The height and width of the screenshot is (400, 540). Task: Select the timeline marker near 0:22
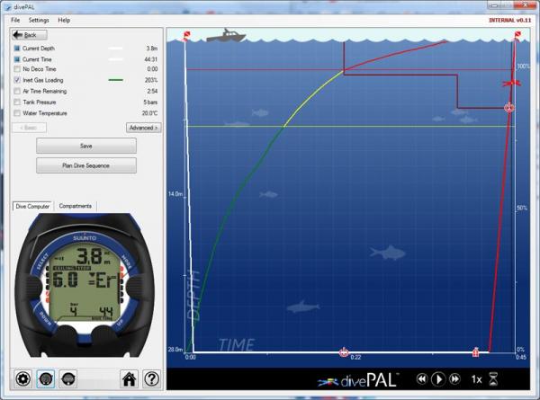tap(344, 352)
